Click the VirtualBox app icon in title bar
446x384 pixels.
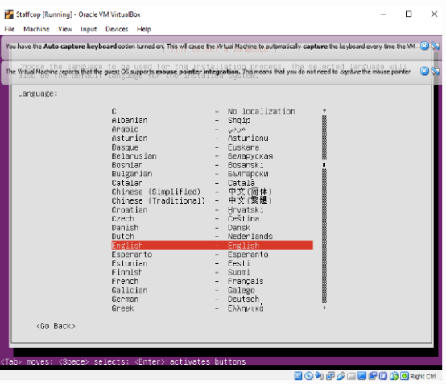(x=9, y=14)
